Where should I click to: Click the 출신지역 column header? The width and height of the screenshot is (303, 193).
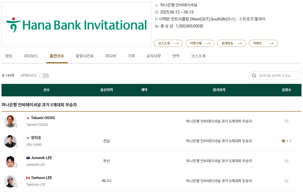point(106,90)
